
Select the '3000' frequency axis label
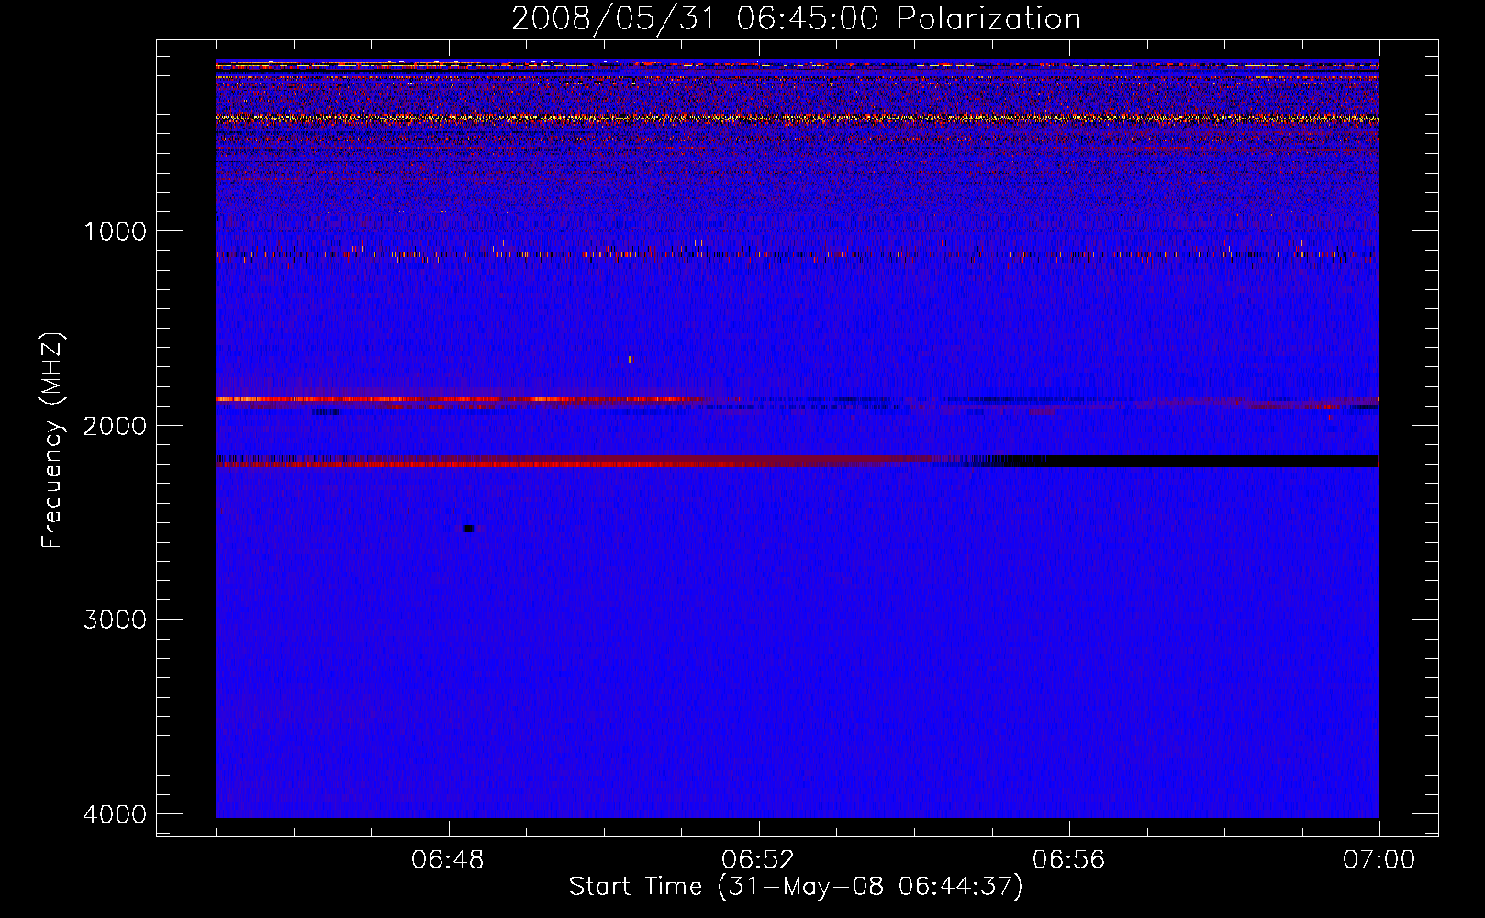[x=115, y=620]
